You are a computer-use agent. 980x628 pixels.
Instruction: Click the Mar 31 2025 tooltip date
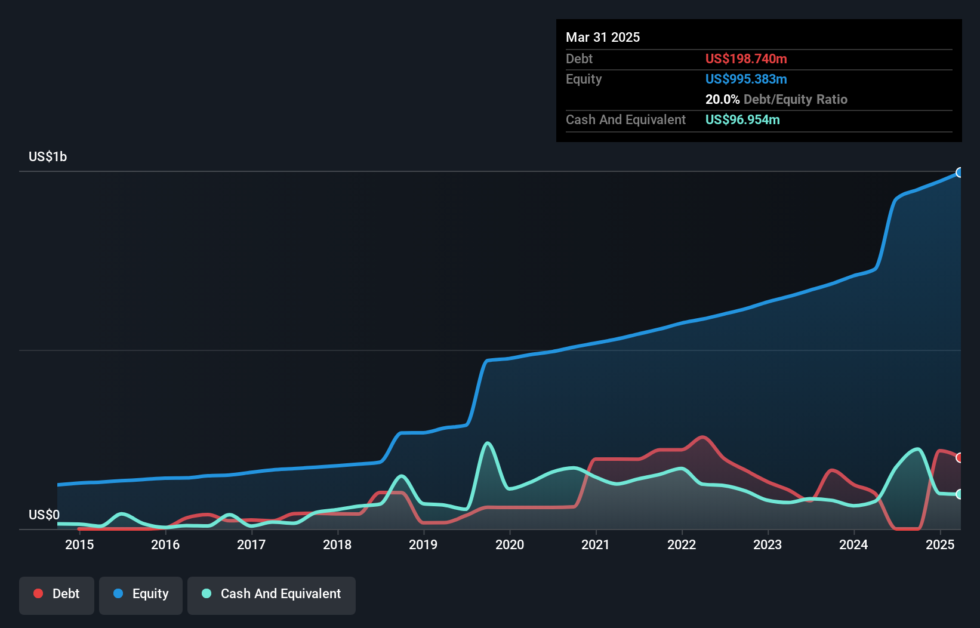pyautogui.click(x=603, y=37)
